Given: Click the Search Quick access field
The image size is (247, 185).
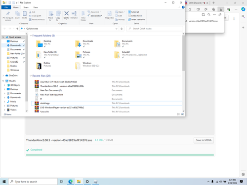Looking at the screenshot, I should coord(155,29).
